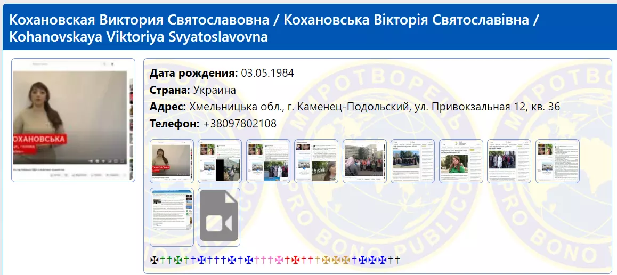The width and height of the screenshot is (617, 275).
Task: Click the bold pink cross pattée icon
Action: [x=278, y=260]
